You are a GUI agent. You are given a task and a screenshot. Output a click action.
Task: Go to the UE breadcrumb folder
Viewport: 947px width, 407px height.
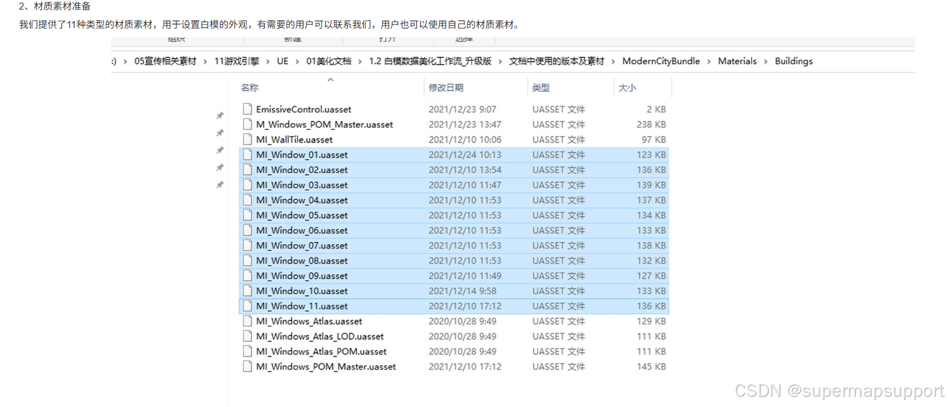point(283,61)
